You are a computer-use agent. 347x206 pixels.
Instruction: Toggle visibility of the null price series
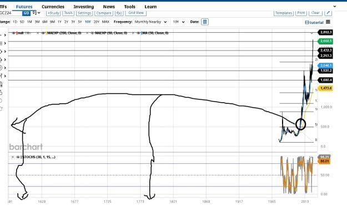pyautogui.click(x=14, y=33)
